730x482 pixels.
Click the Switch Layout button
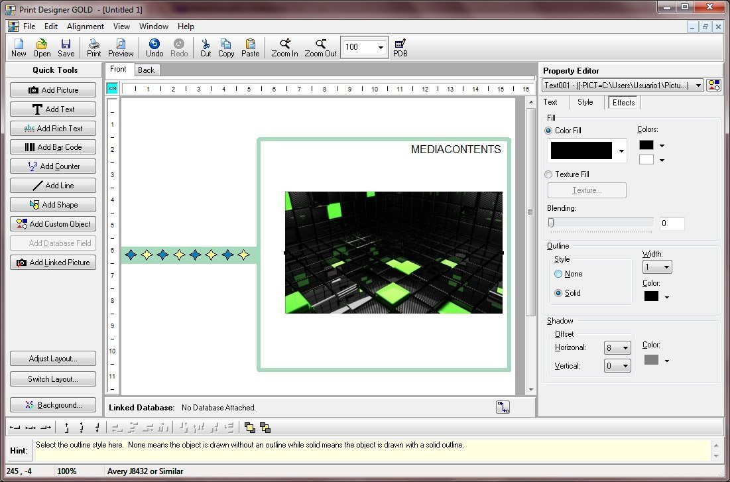(x=53, y=379)
